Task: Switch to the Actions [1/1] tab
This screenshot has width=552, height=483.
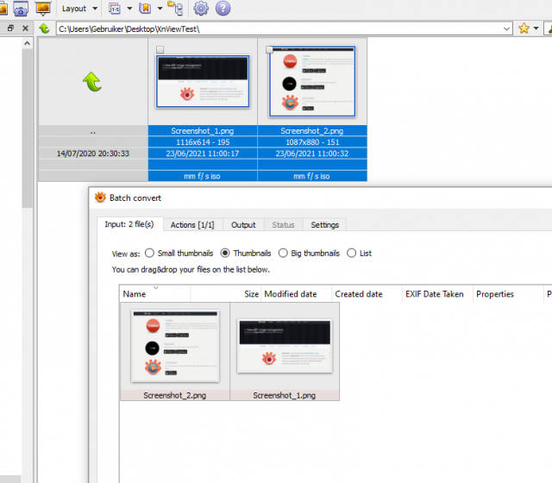Action: pyautogui.click(x=192, y=225)
